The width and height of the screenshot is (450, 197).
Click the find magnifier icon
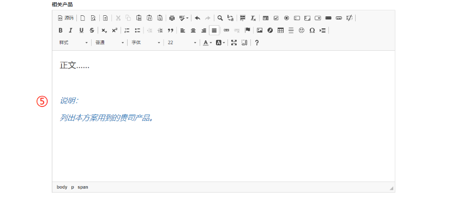click(220, 18)
